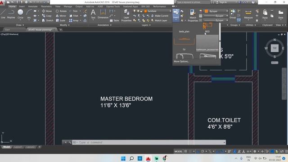Toggle annotation visibility in status bar

(x=235, y=151)
